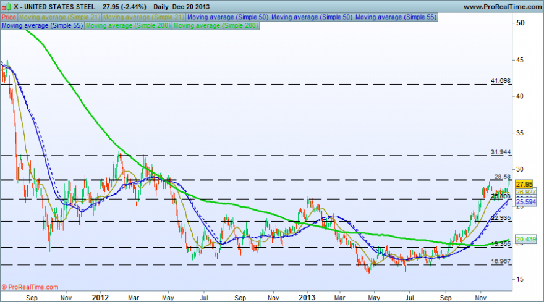The image size is (544, 302).
Task: Click the X - UNITED STATES STEEL title
Action: pos(54,7)
